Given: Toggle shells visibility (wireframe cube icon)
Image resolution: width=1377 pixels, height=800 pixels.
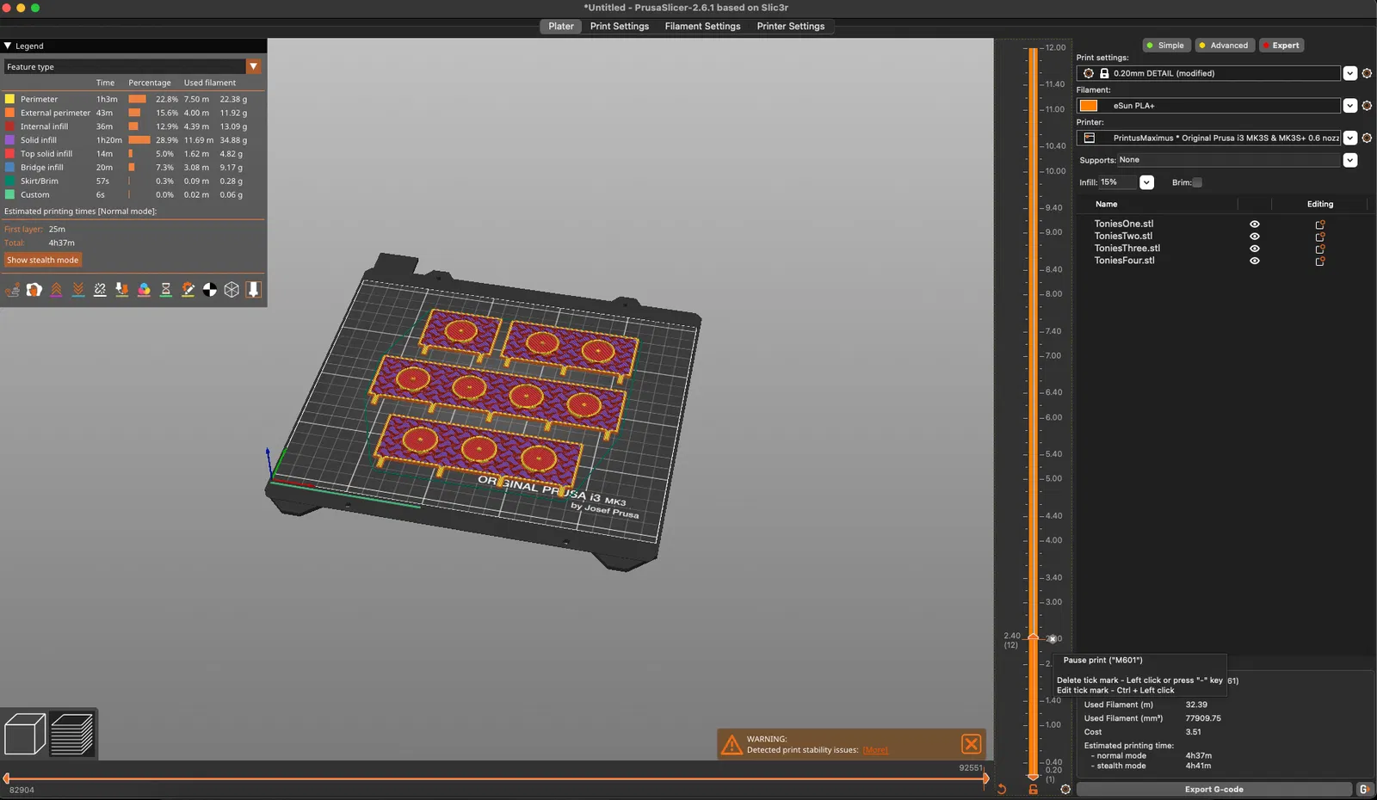Looking at the screenshot, I should pyautogui.click(x=232, y=290).
